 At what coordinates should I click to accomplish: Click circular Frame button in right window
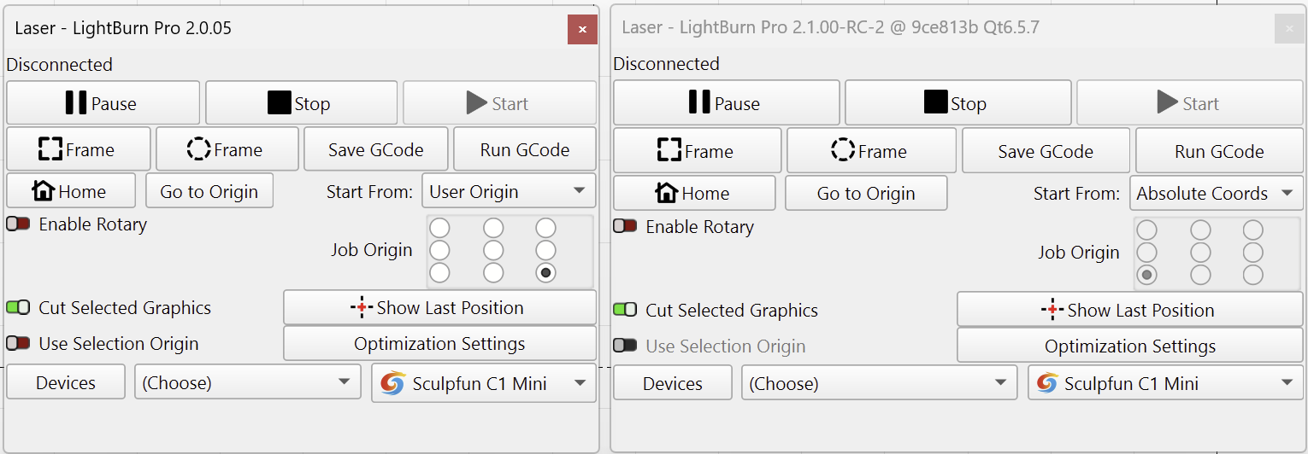click(870, 151)
